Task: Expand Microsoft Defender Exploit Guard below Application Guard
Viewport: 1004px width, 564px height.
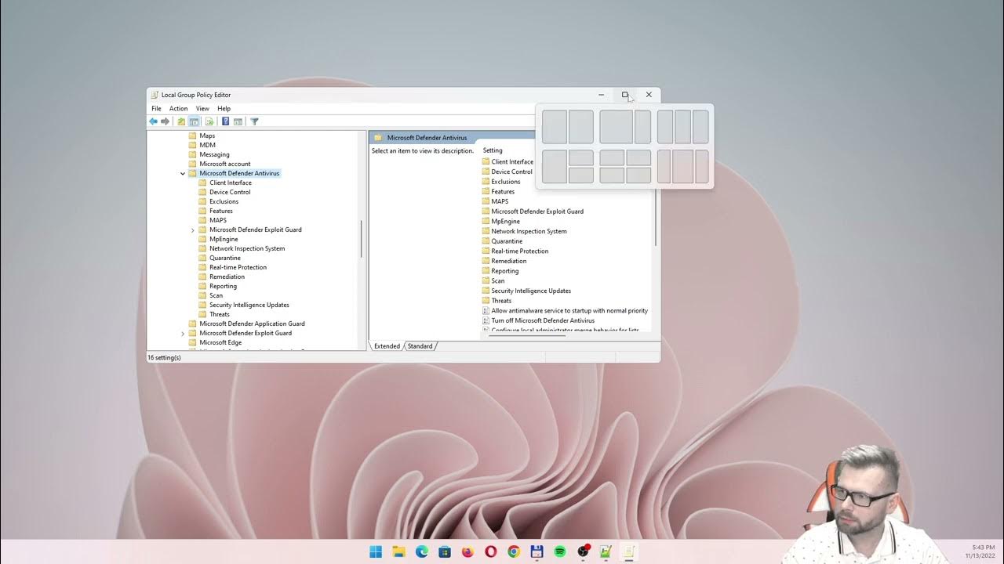Action: pos(183,333)
